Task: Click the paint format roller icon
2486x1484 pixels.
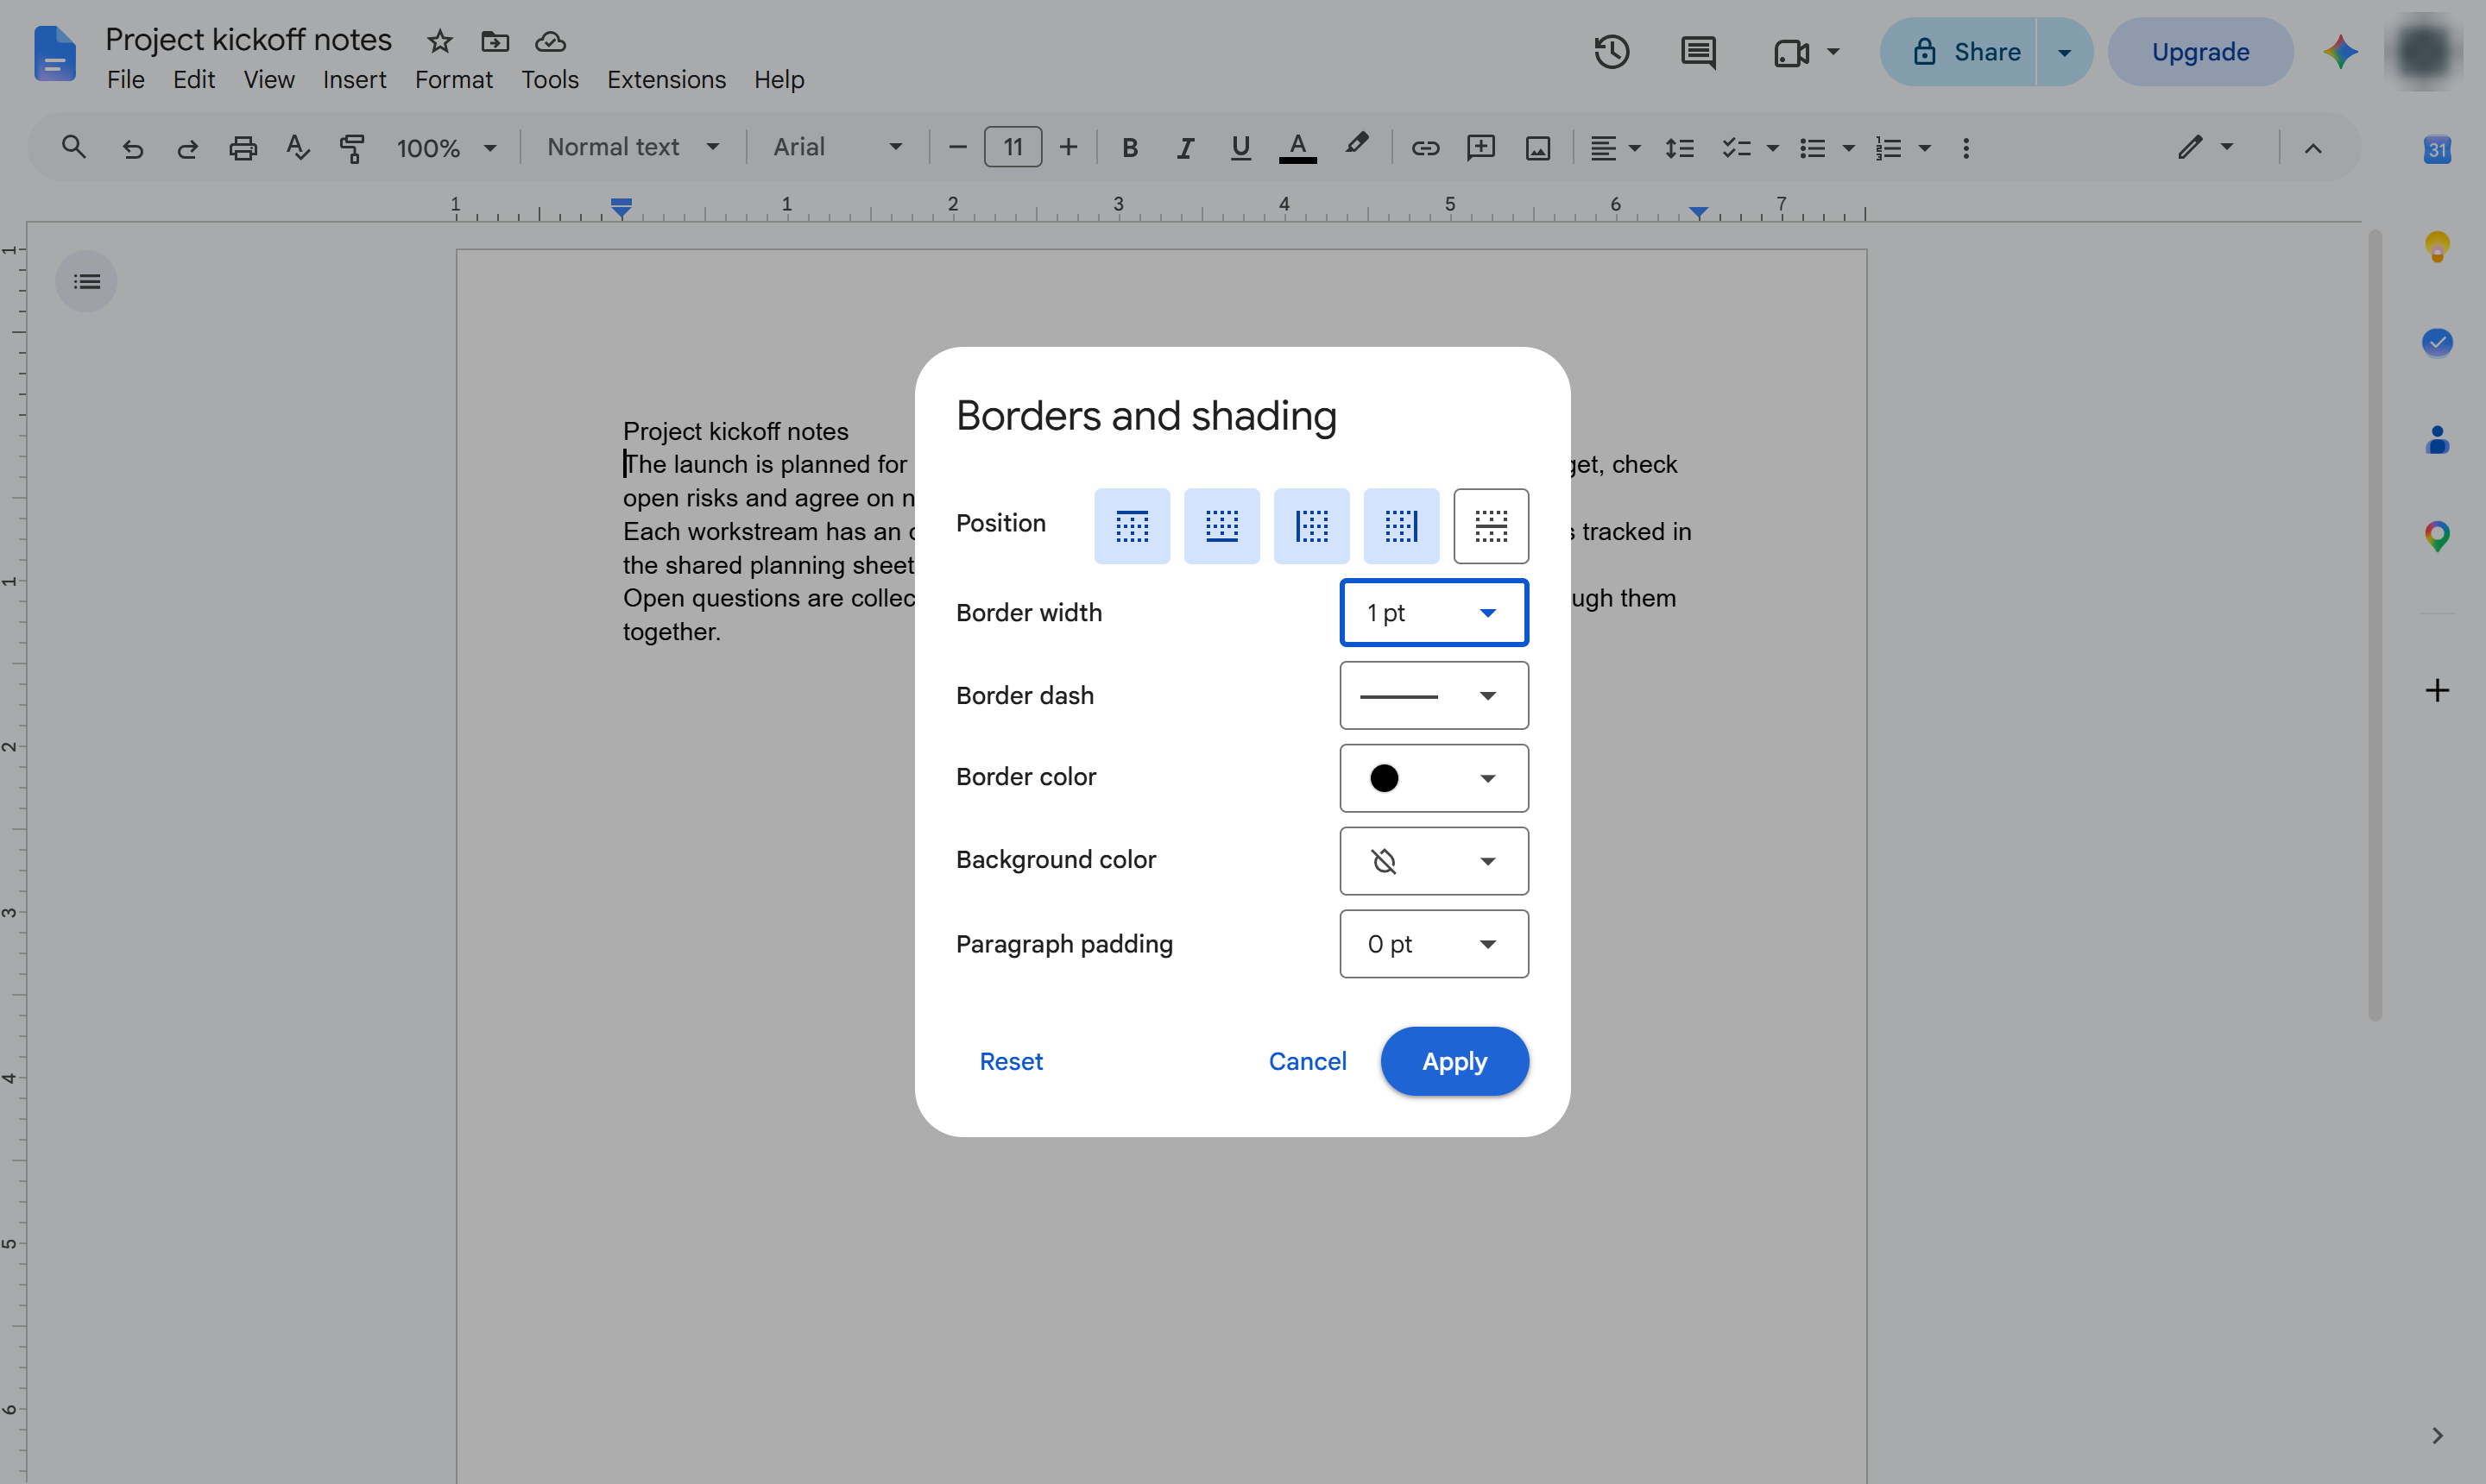Action: tap(352, 148)
